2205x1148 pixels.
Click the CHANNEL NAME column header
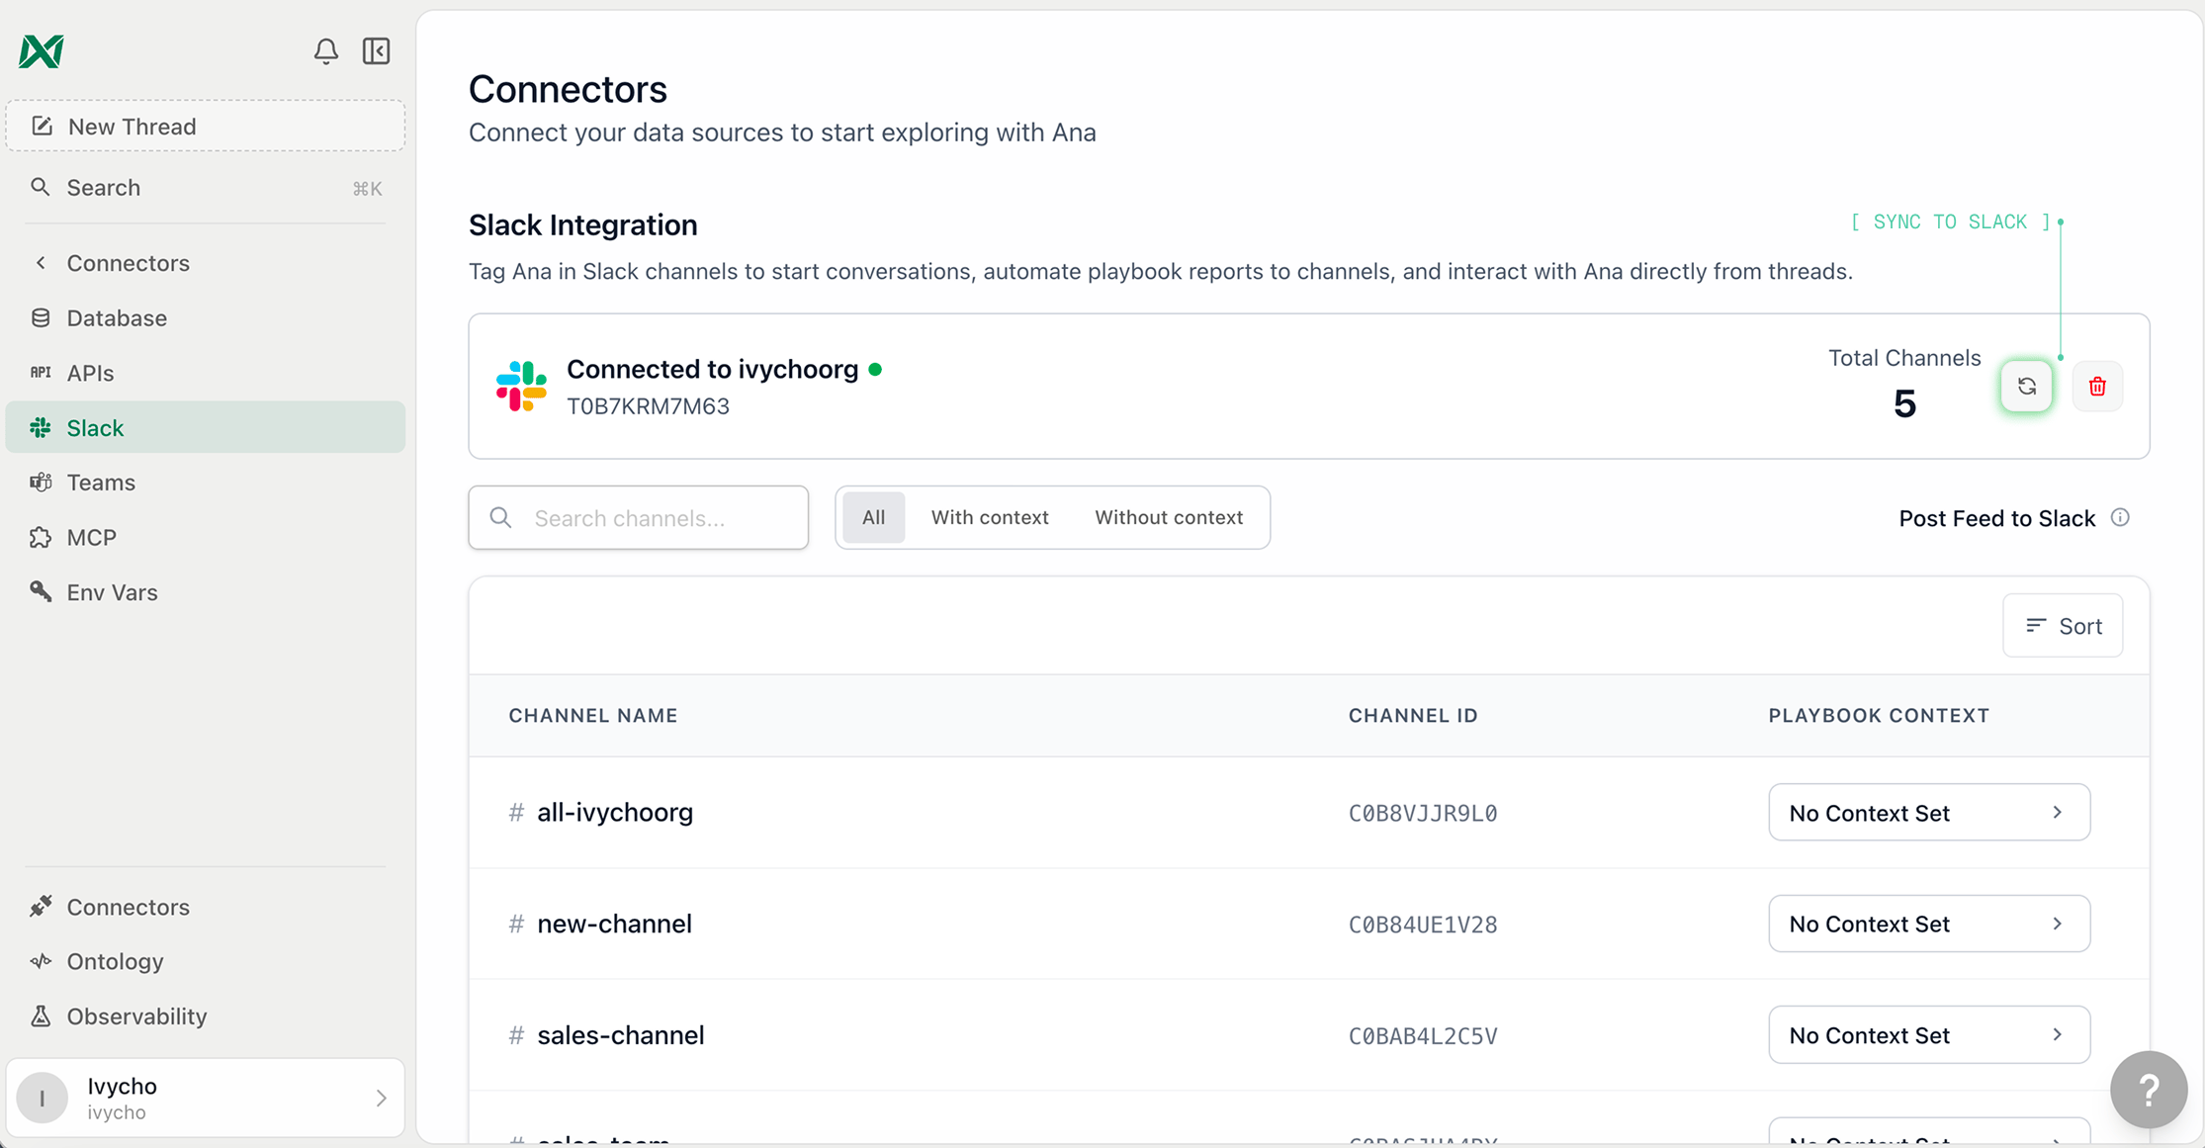pyautogui.click(x=593, y=715)
